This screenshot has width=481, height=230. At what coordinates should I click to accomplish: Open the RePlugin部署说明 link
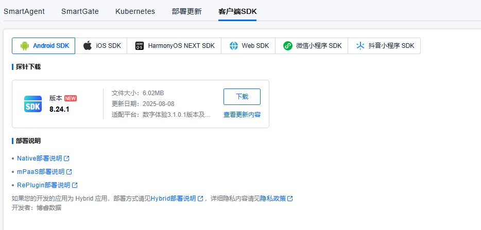(x=43, y=185)
